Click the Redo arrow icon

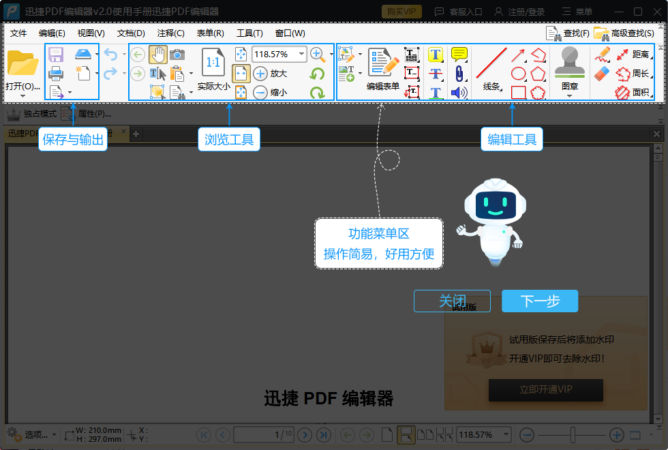pos(110,74)
